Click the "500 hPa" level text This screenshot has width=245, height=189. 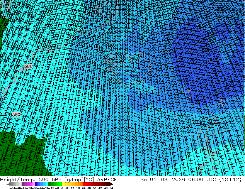pyautogui.click(x=51, y=180)
